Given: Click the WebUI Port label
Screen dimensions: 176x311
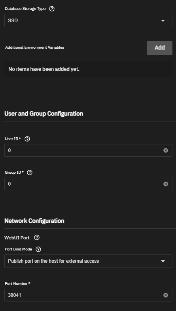Looking at the screenshot, I should tap(17, 238).
